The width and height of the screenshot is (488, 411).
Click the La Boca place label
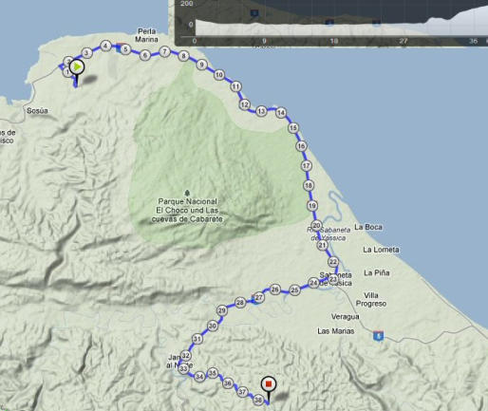(368, 227)
